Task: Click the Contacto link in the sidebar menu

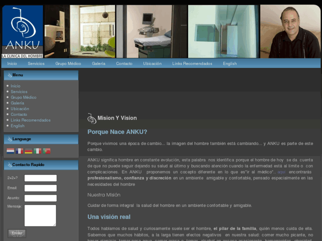Action: (19, 115)
